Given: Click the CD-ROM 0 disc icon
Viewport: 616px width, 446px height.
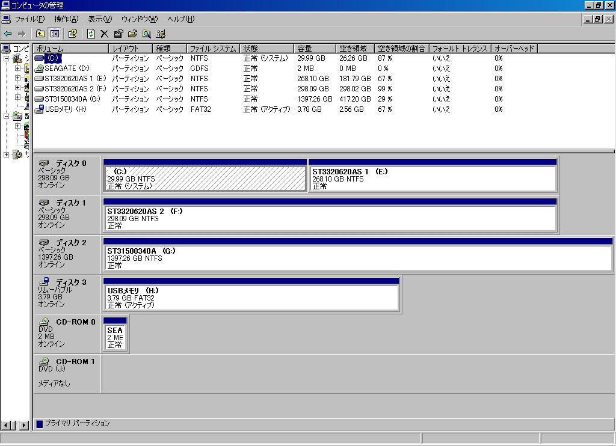Looking at the screenshot, I should 45,322.
